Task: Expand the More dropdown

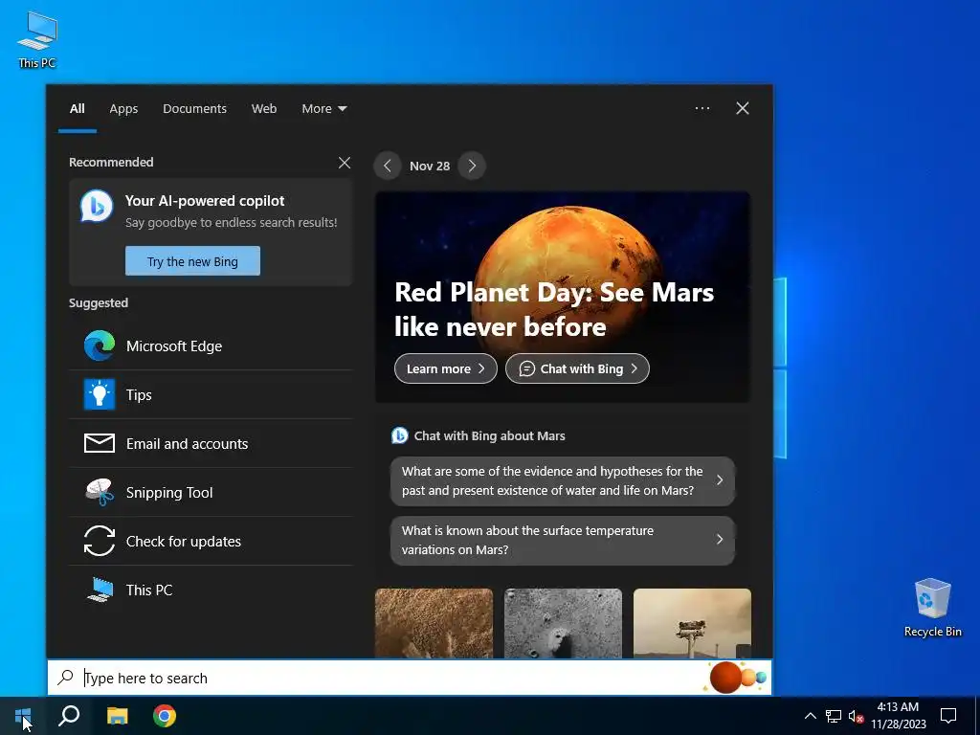Action: [323, 109]
